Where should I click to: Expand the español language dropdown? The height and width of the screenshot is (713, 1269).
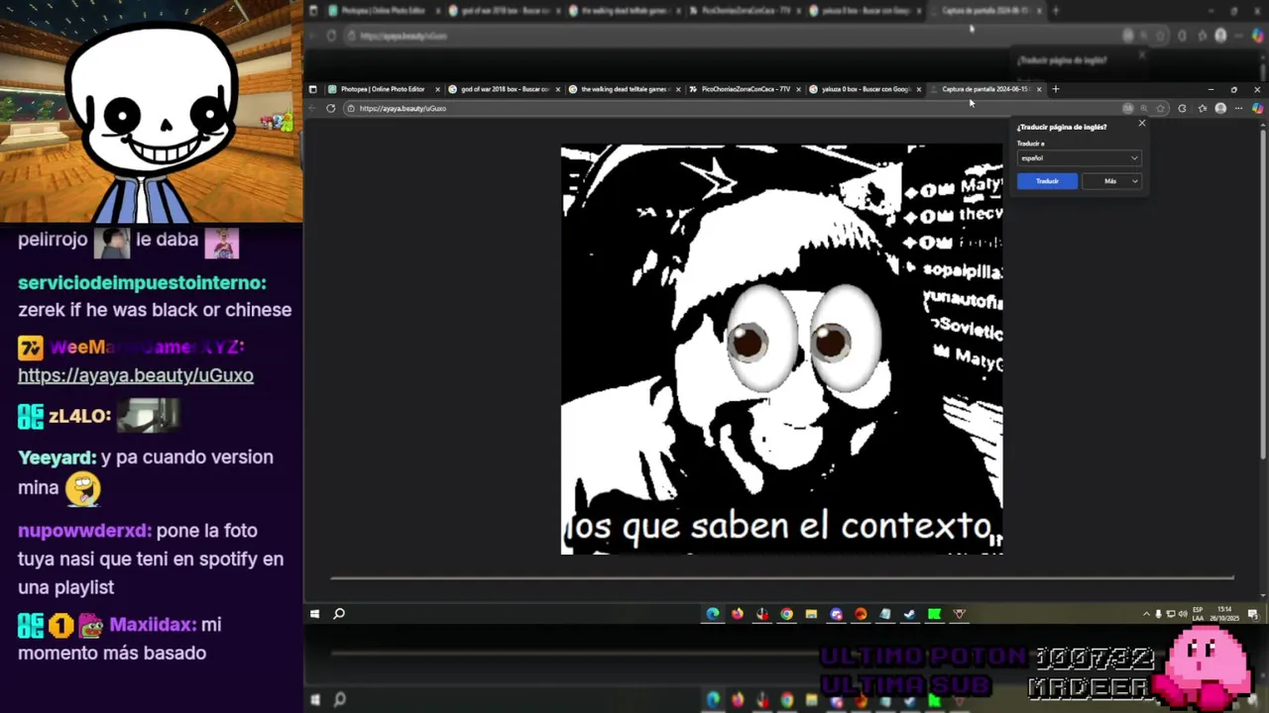pos(1079,157)
